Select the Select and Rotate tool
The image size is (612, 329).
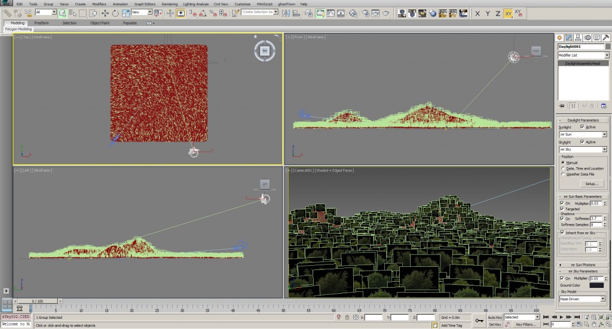click(115, 13)
